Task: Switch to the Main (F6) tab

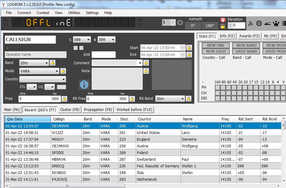Action: click(12, 110)
